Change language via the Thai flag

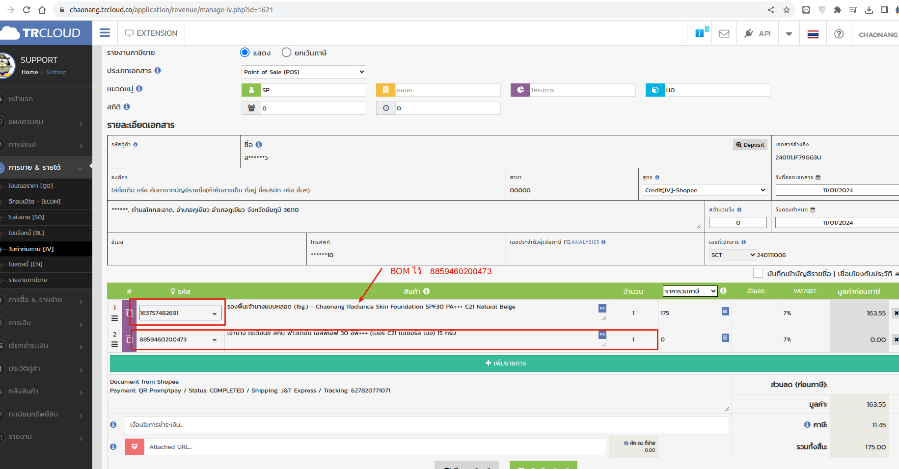813,34
